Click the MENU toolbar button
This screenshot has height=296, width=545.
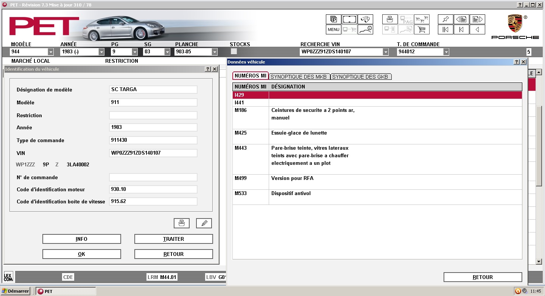click(333, 29)
